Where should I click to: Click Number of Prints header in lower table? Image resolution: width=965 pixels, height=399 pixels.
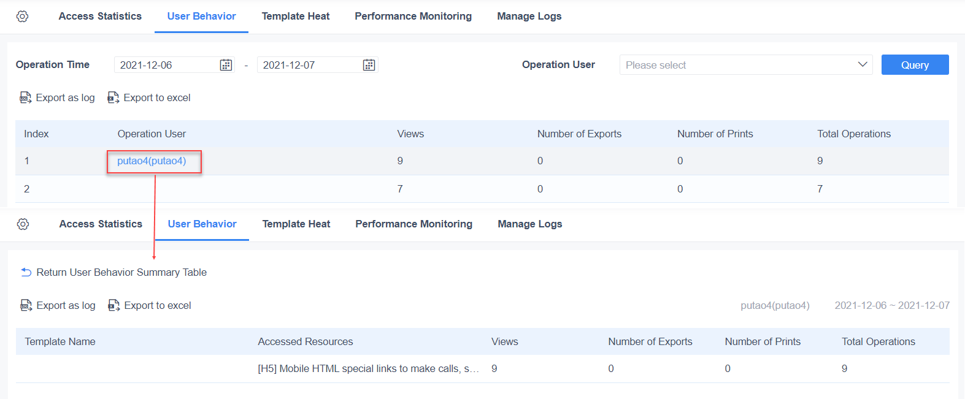pyautogui.click(x=763, y=341)
